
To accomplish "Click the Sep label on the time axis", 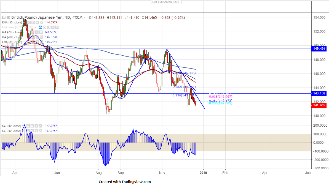I will 121,173.
